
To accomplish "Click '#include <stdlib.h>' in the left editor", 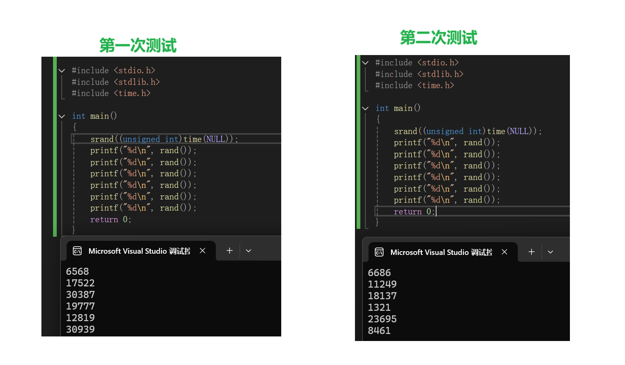I will pyautogui.click(x=116, y=82).
